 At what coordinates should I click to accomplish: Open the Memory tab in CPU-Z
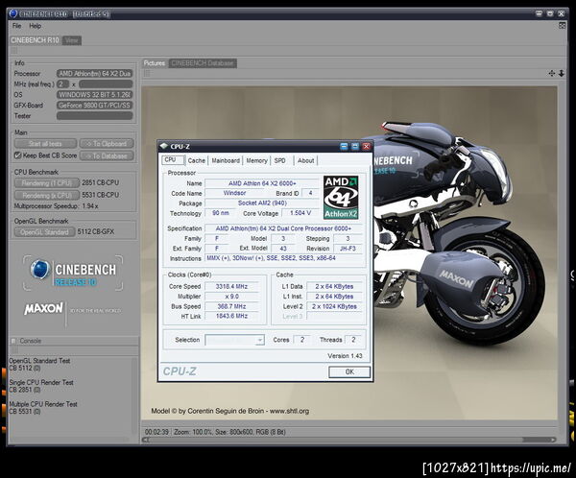tap(256, 160)
